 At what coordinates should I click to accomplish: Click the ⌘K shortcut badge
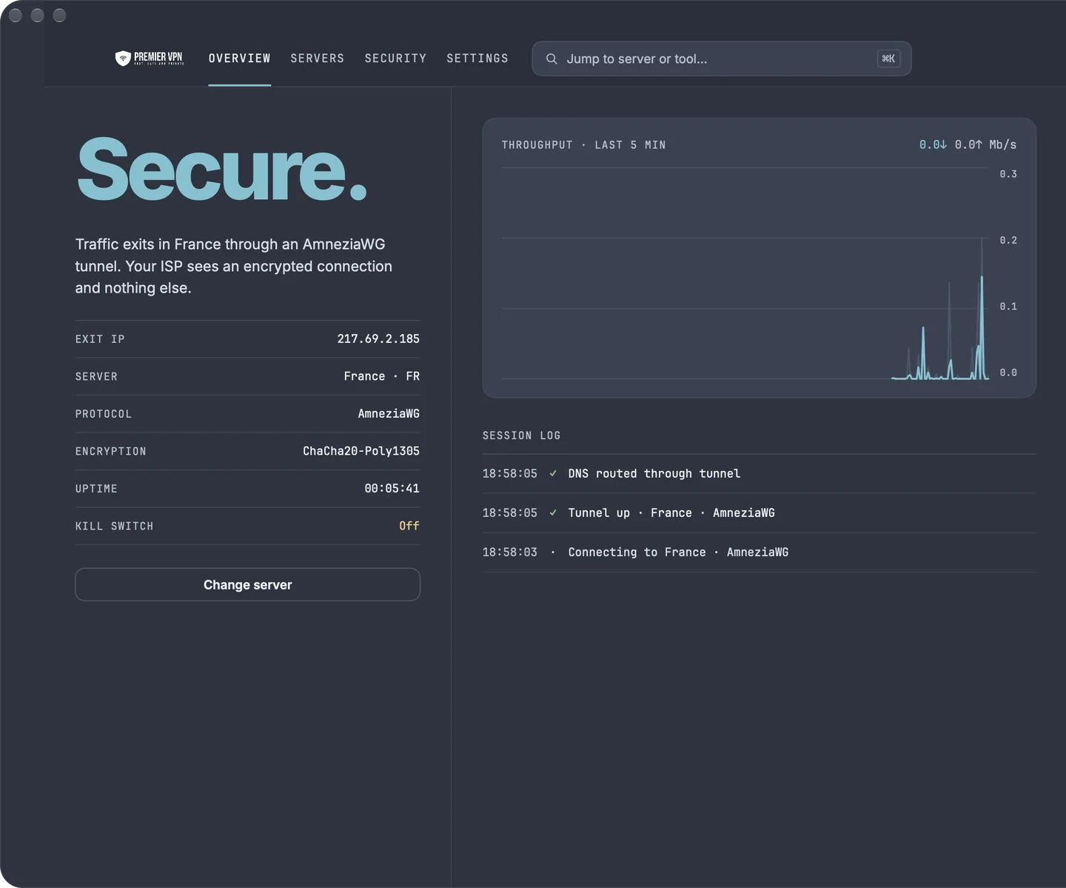(888, 59)
